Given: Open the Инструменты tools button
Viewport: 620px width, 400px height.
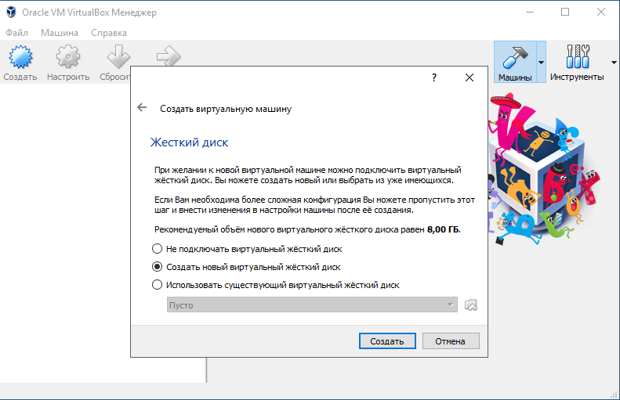Looking at the screenshot, I should click(x=577, y=62).
